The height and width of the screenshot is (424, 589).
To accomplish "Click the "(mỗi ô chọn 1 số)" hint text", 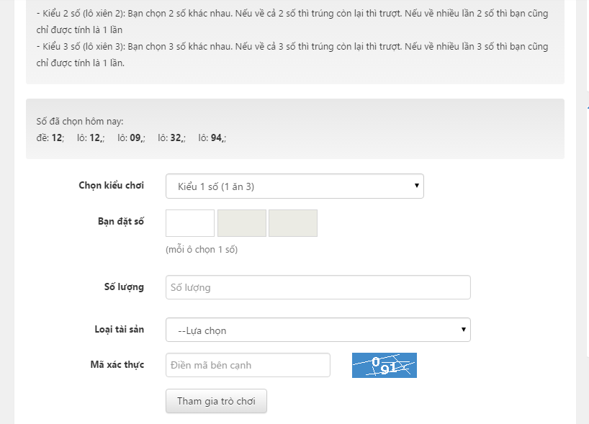I will tap(202, 250).
